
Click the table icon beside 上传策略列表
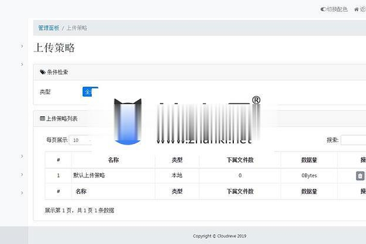(42, 119)
